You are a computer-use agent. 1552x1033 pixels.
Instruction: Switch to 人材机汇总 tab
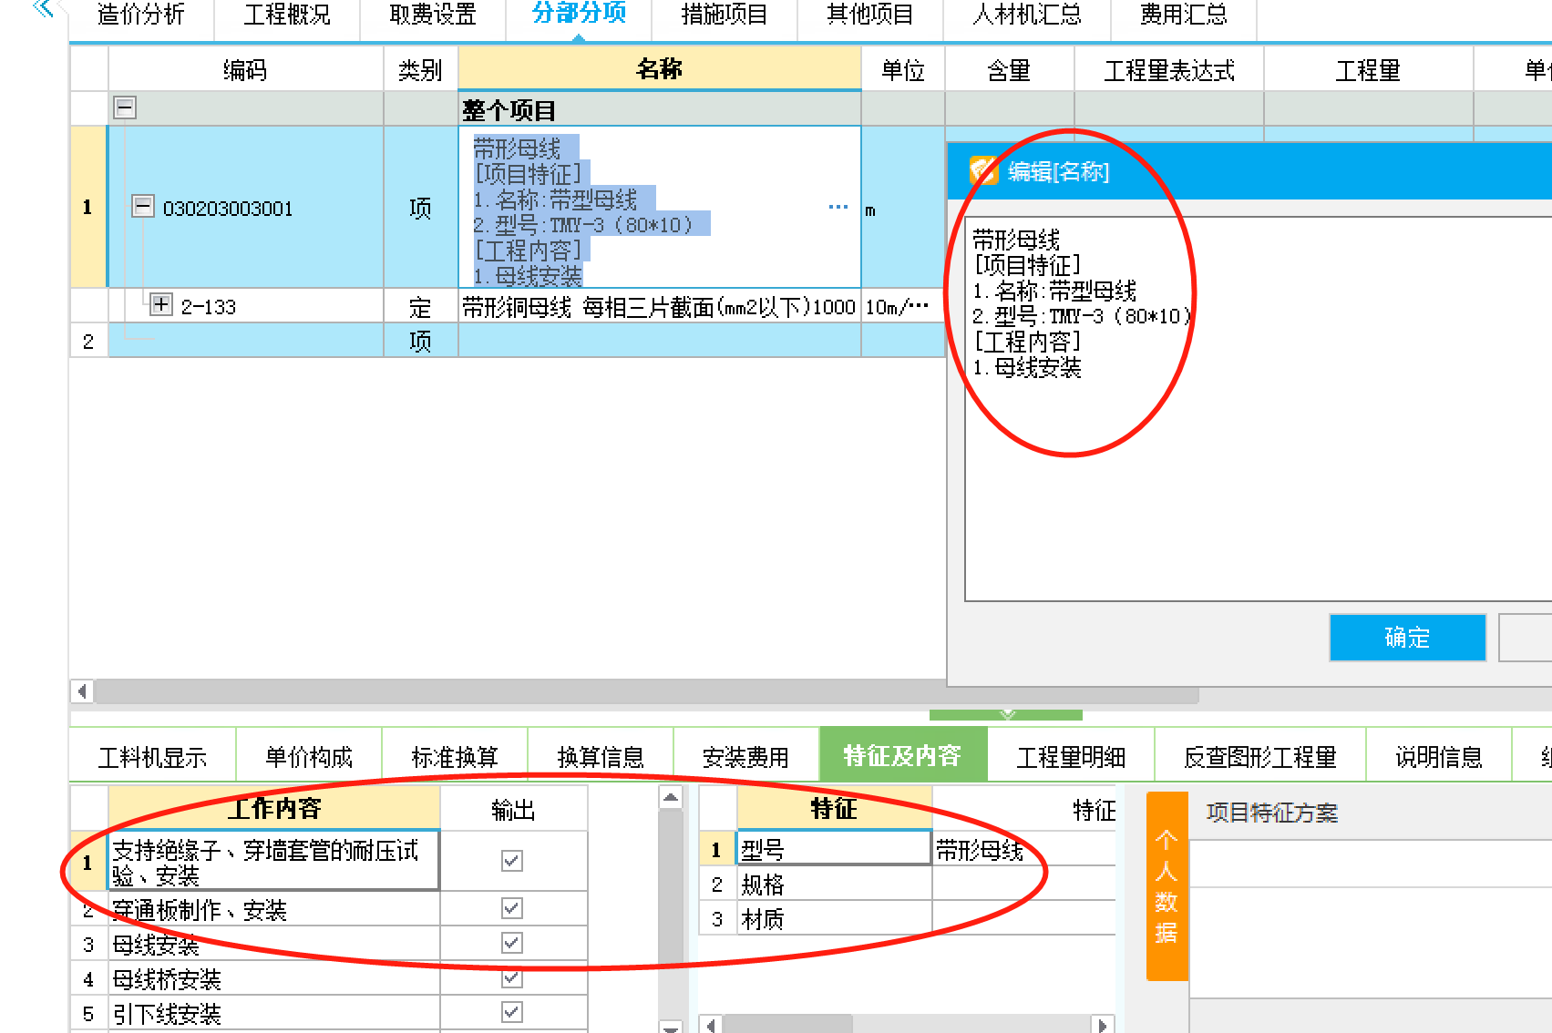click(1027, 15)
